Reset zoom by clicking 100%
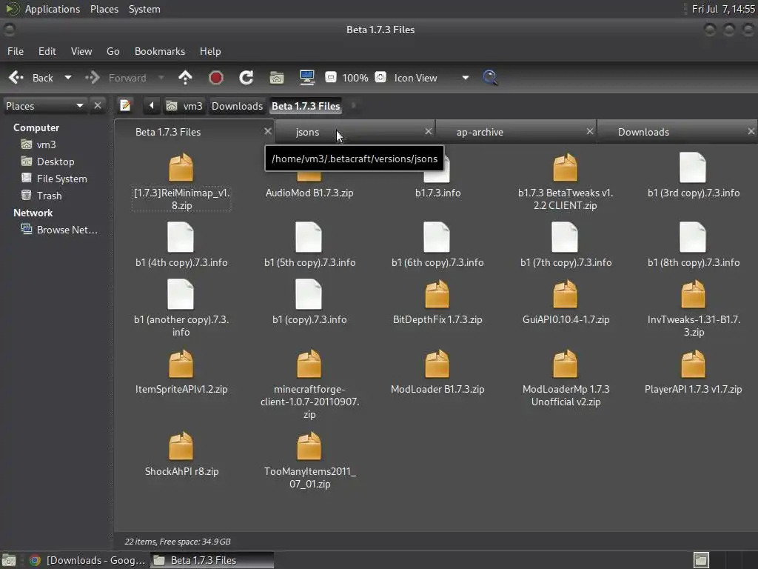The width and height of the screenshot is (758, 569). (355, 78)
